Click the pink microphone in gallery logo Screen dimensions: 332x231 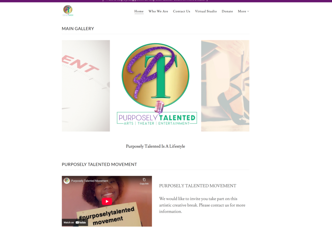click(x=159, y=107)
